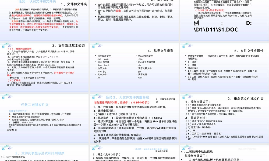Open the slide 3、文件列表显示形式和排列顺序

tap(44, 153)
